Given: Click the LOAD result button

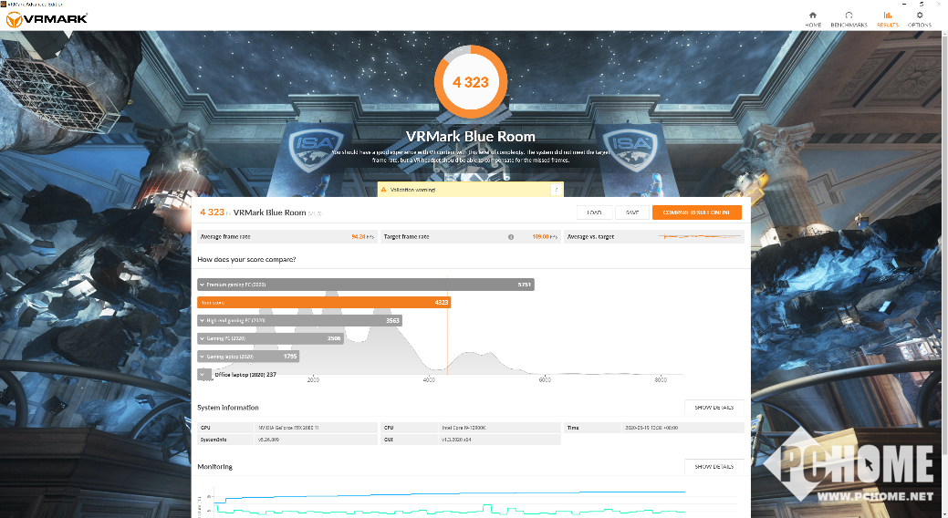Looking at the screenshot, I should 594,212.
